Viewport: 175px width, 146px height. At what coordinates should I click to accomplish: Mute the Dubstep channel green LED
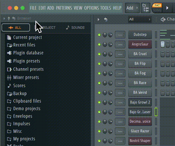click(99, 35)
